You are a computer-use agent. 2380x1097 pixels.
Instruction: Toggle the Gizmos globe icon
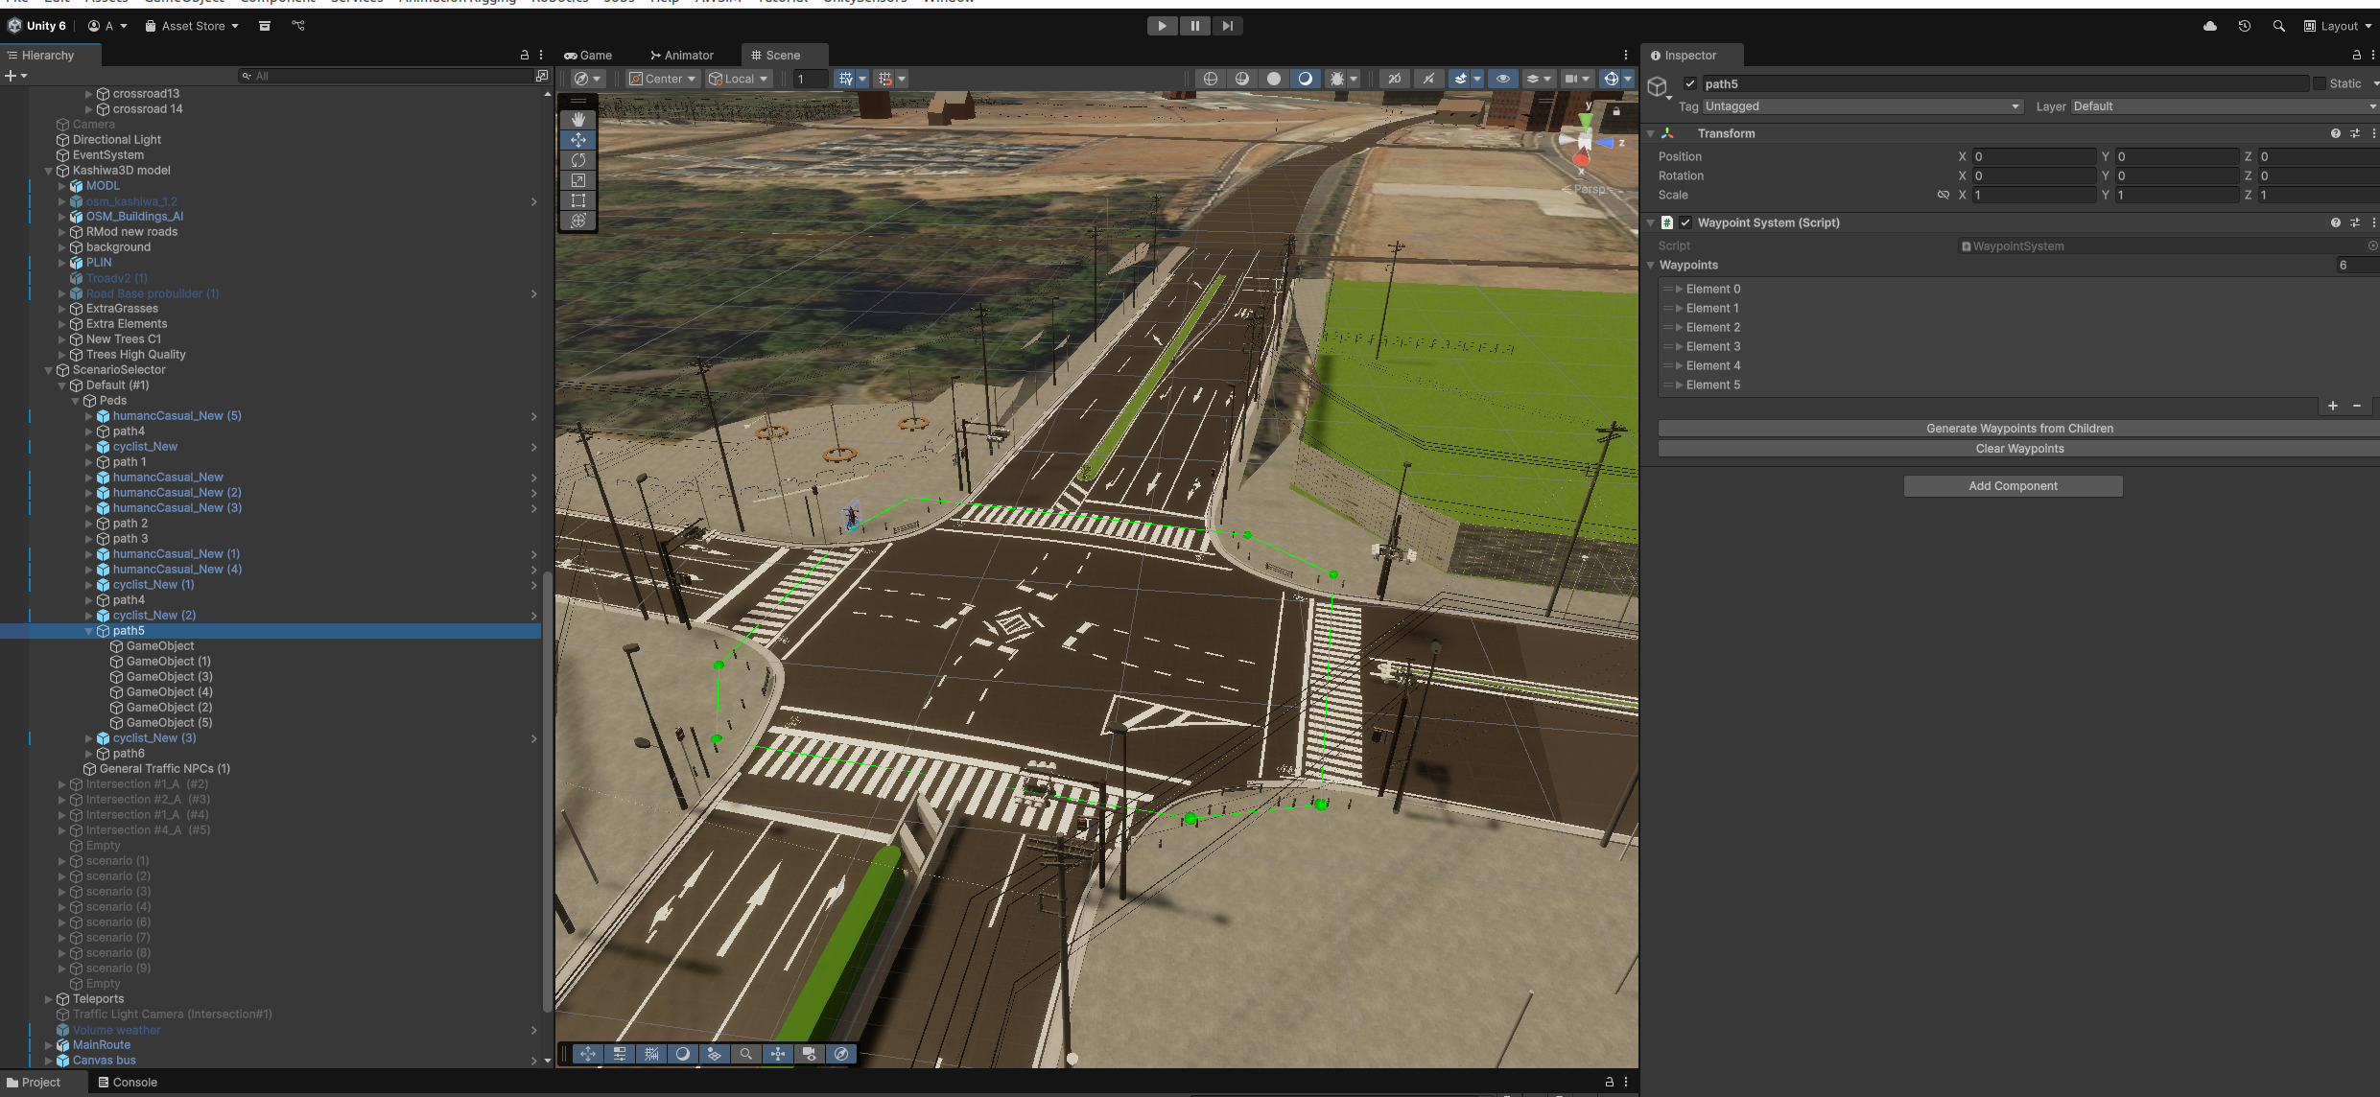[x=1612, y=79]
